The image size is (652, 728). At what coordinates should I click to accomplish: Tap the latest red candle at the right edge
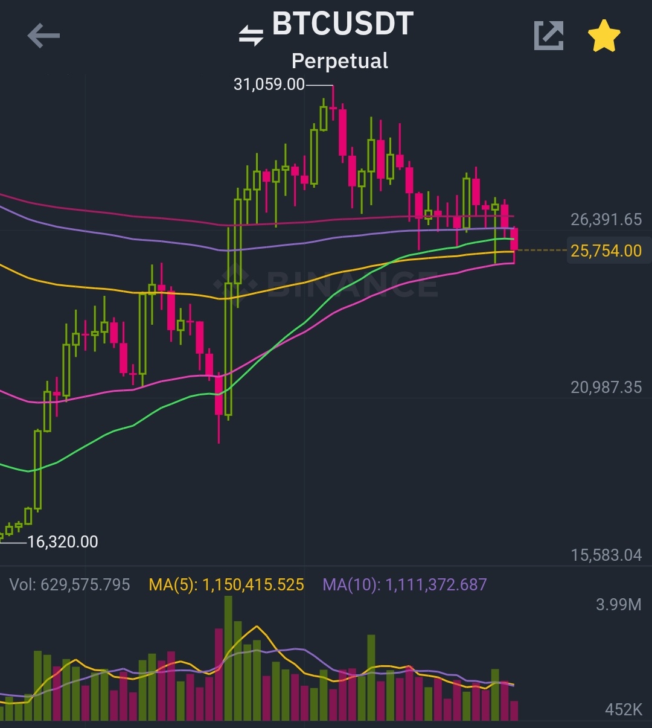pos(514,244)
